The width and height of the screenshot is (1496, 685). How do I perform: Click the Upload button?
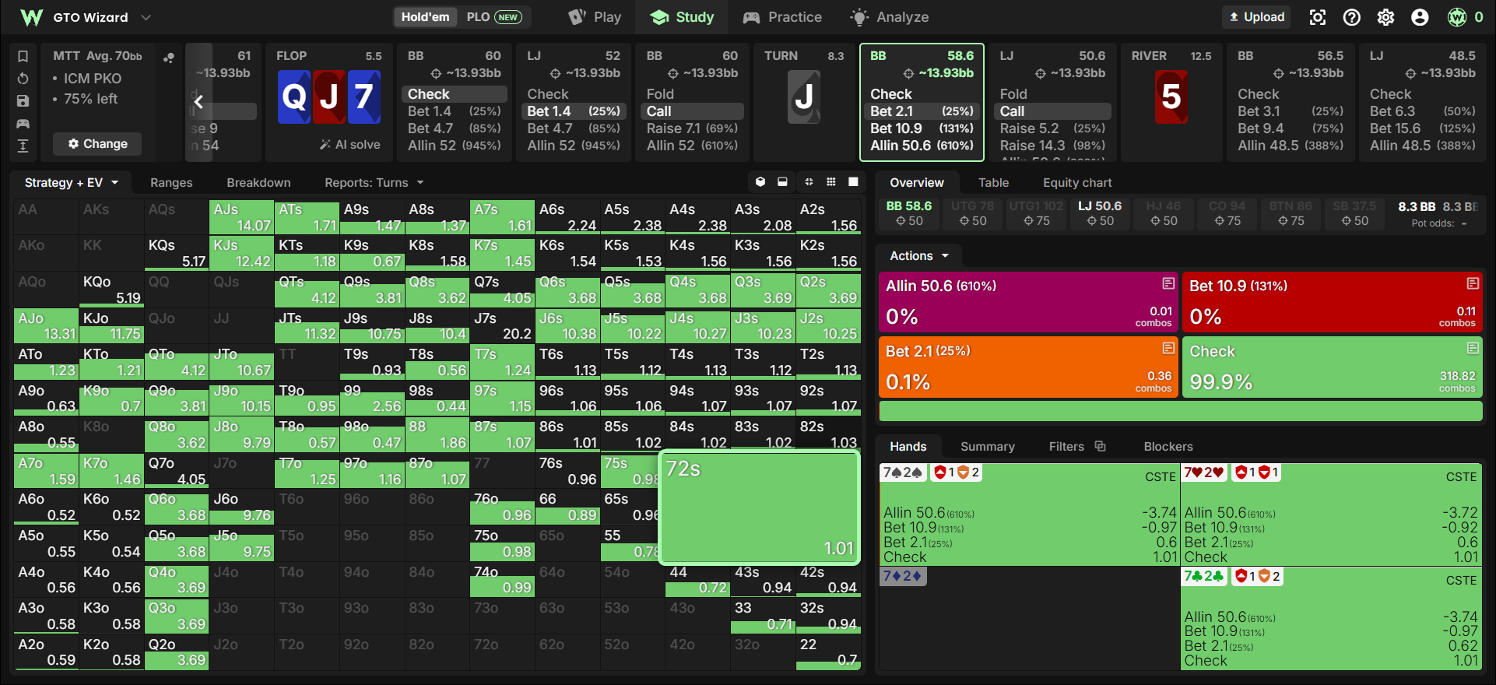pyautogui.click(x=1257, y=17)
